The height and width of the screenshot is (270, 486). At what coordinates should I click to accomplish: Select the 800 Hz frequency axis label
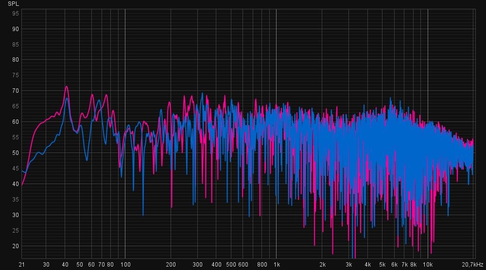[x=262, y=265]
